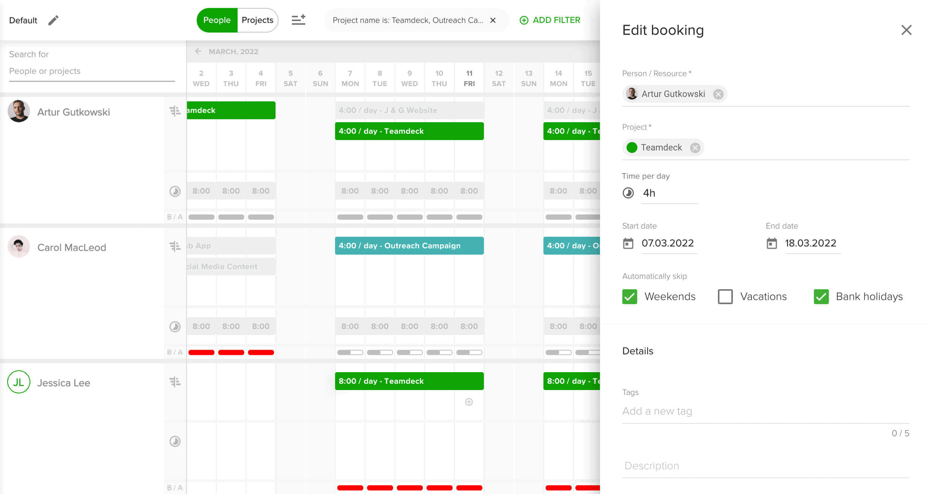The height and width of the screenshot is (494, 930).
Task: Click the MARCH, 2022 month label
Action: point(234,51)
